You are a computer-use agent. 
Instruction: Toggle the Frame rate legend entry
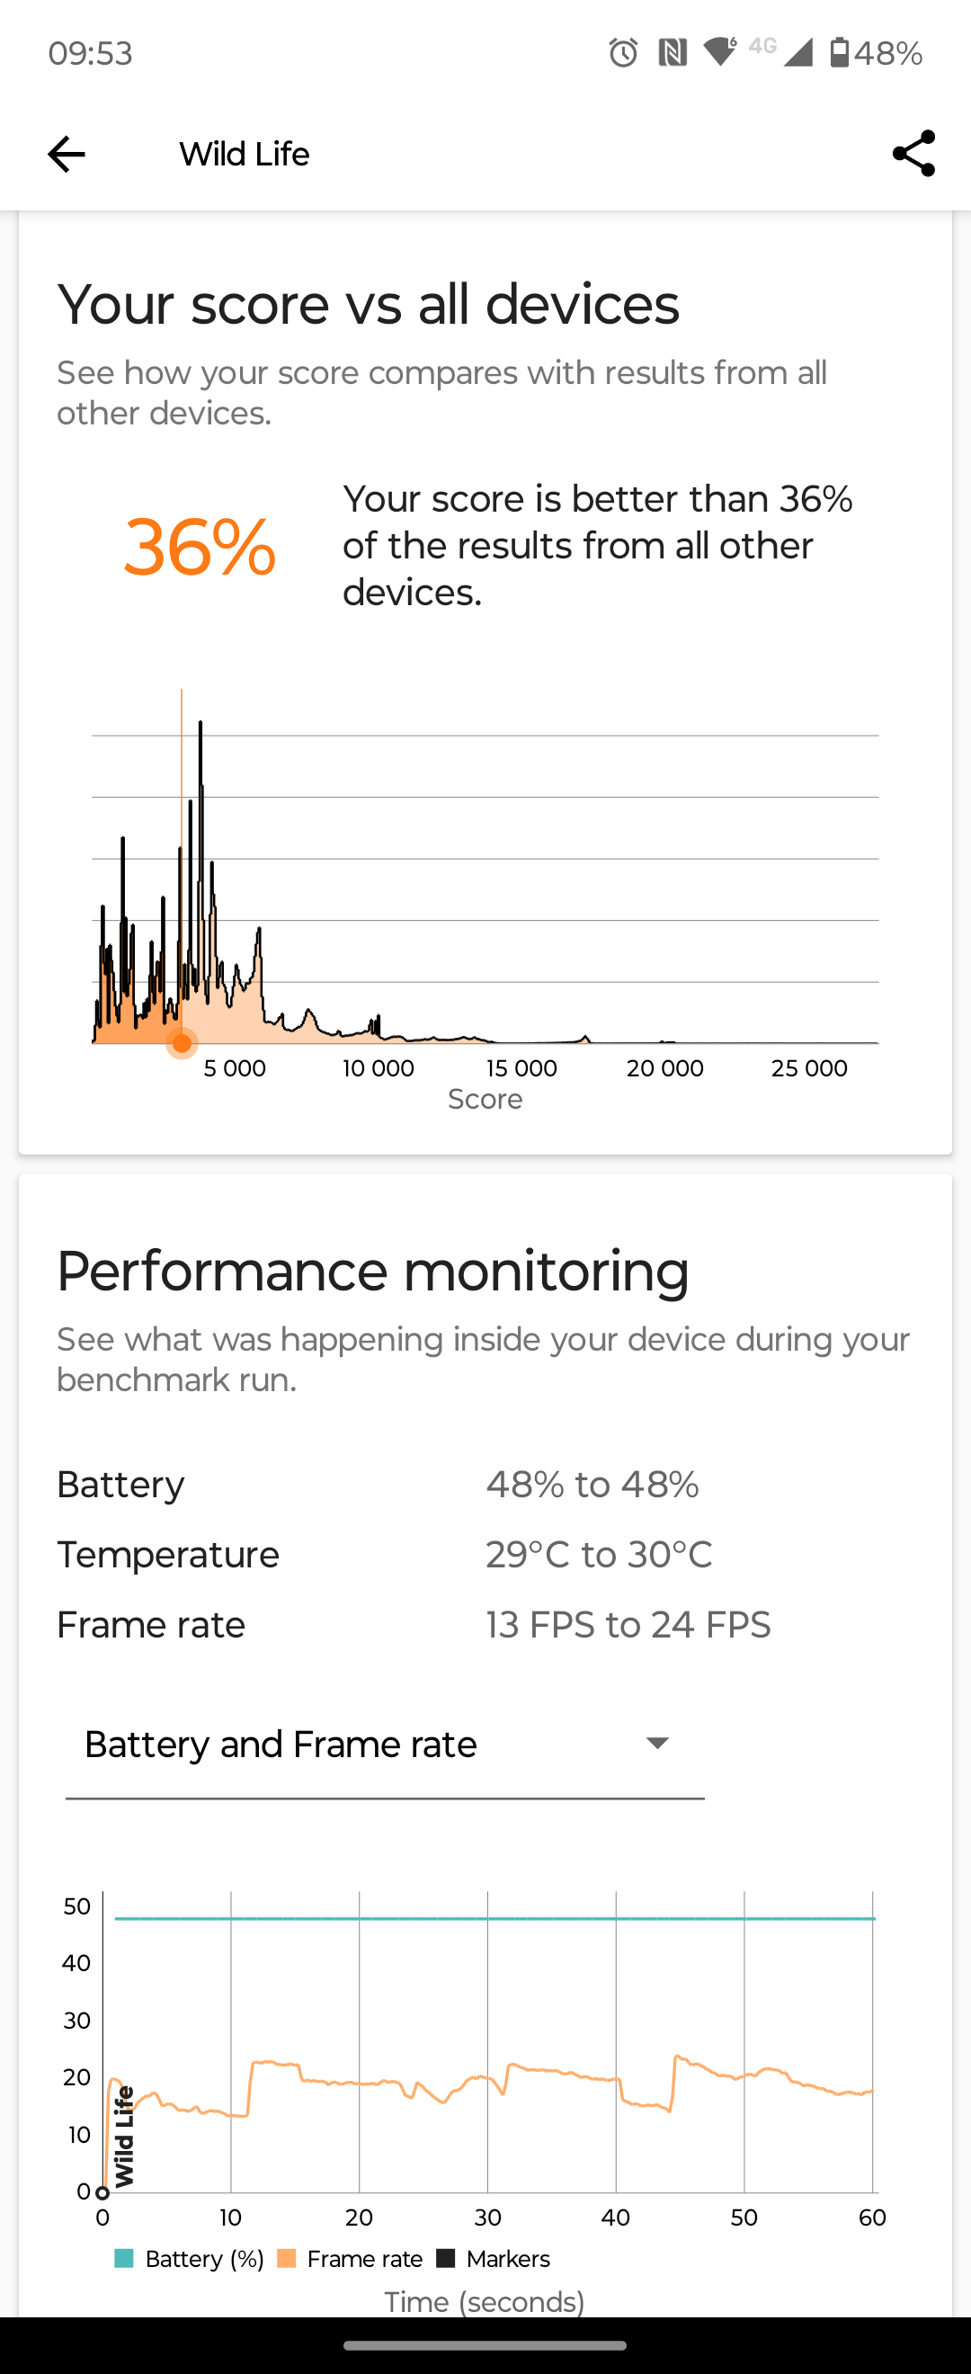(350, 2259)
